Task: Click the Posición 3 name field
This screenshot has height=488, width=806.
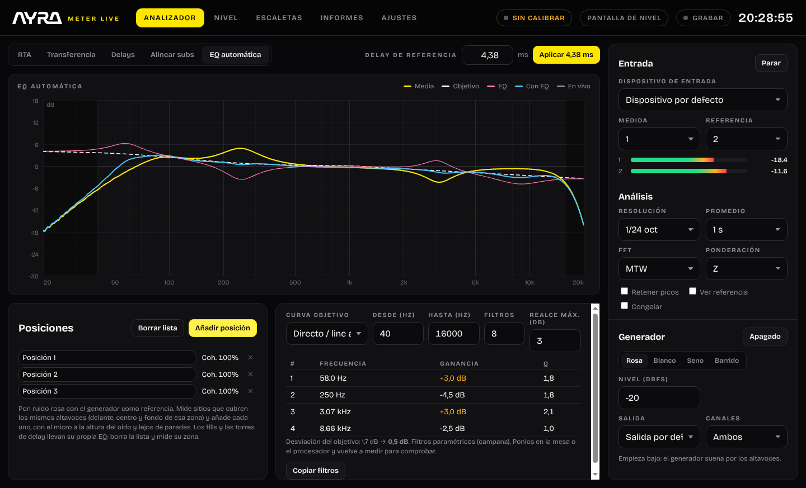Action: coord(107,391)
